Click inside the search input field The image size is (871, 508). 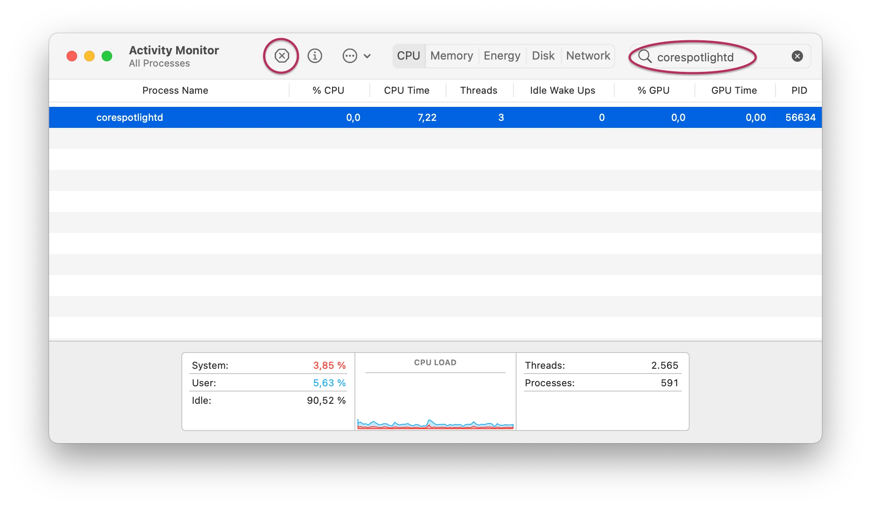pyautogui.click(x=719, y=57)
